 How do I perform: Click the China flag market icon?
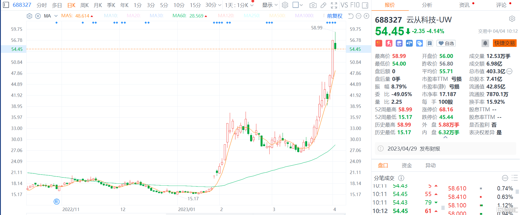(x=379, y=43)
